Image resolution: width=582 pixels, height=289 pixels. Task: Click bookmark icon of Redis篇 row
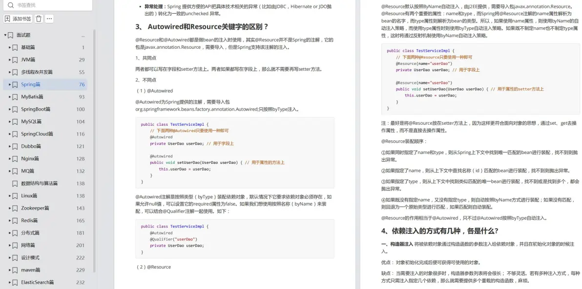coord(15,220)
